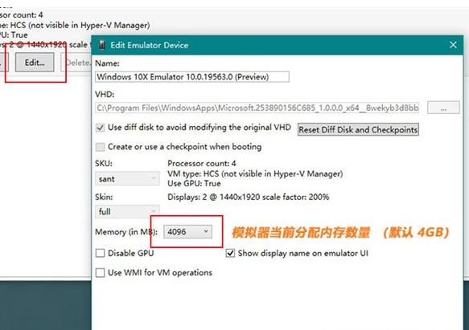Viewport: 469px width, 330px height.
Task: Expand the Memory dropdown set to 4096
Action: click(x=187, y=232)
